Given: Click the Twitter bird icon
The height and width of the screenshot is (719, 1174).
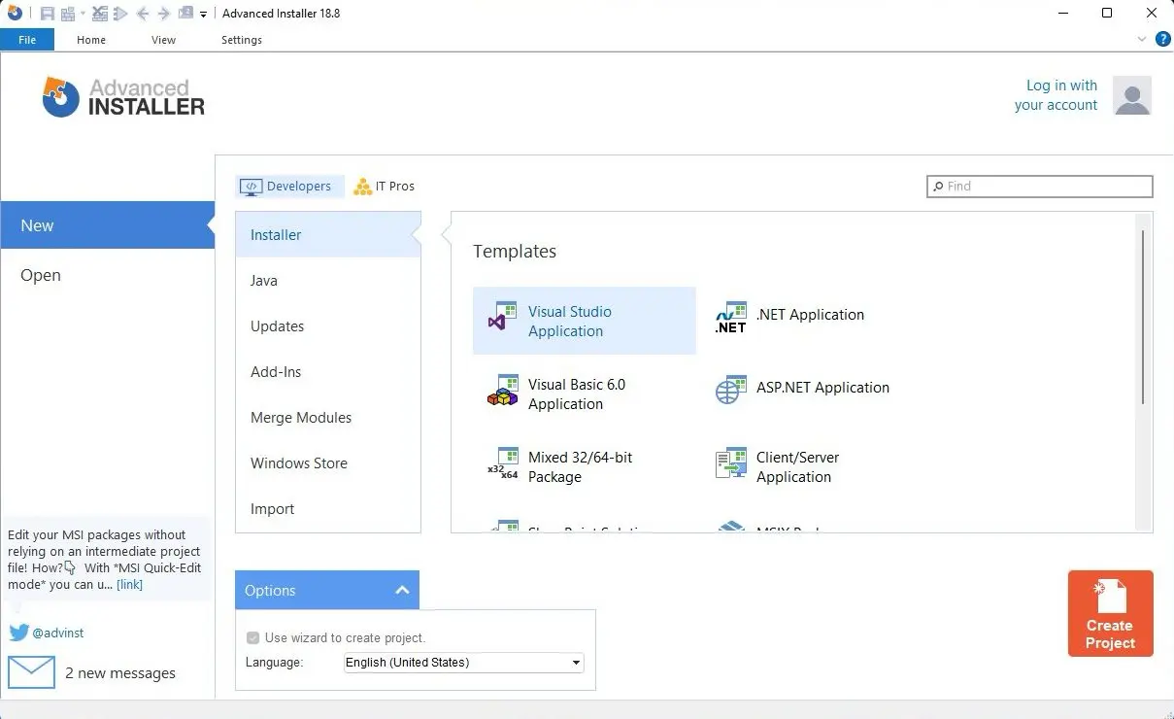Looking at the screenshot, I should coord(18,633).
